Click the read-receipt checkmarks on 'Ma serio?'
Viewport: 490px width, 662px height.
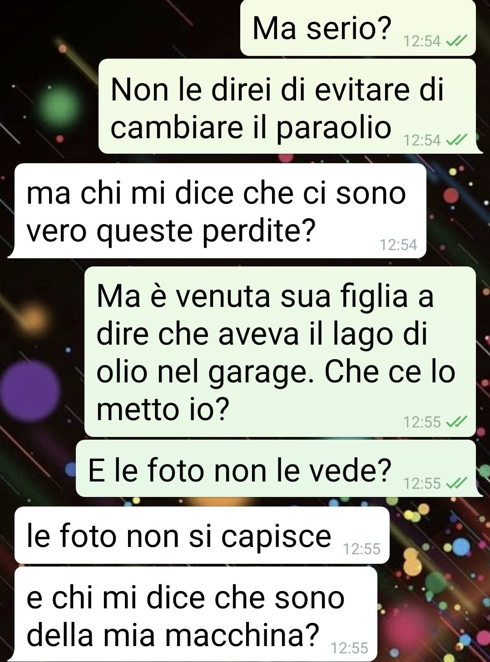click(455, 42)
